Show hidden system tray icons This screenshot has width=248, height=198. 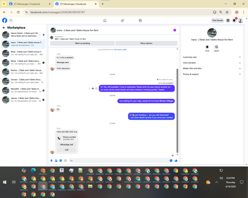point(217,182)
